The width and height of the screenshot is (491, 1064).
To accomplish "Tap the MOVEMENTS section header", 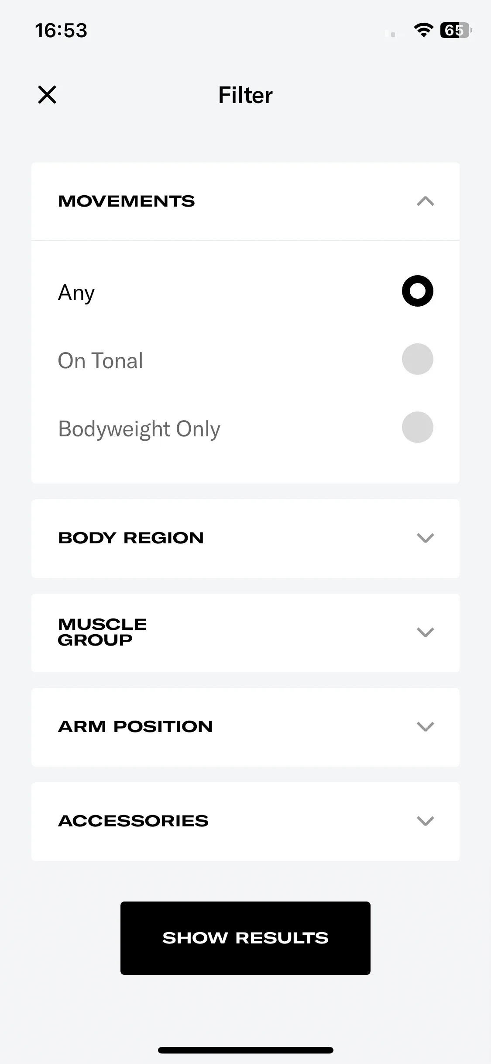I will coord(245,201).
